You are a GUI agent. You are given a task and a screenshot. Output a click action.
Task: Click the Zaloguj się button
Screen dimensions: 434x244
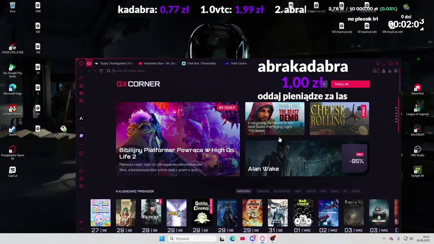tap(350, 84)
